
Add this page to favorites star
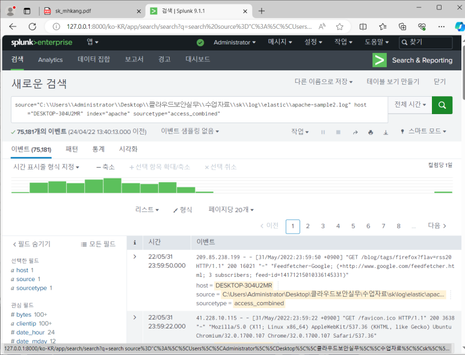pyautogui.click(x=339, y=26)
